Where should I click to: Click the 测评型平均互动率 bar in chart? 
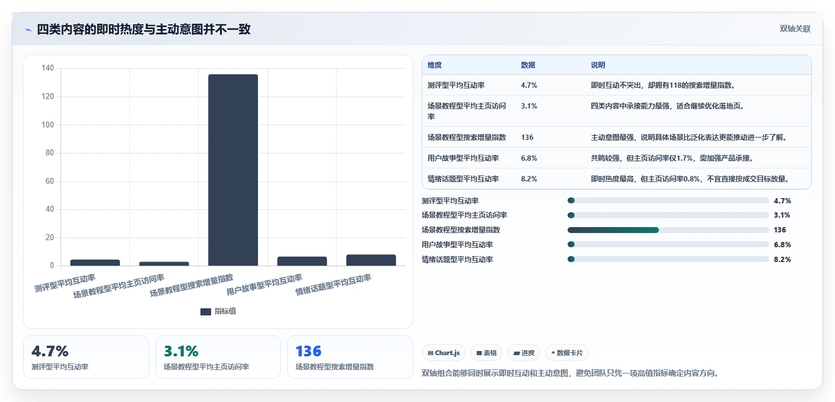point(95,263)
